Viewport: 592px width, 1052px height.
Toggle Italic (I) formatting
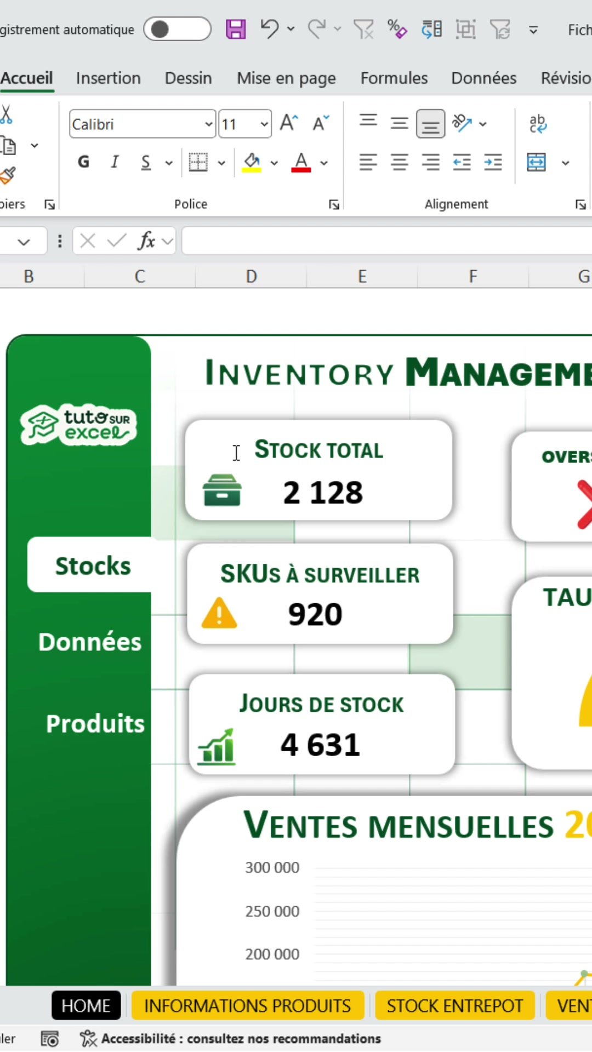click(115, 162)
